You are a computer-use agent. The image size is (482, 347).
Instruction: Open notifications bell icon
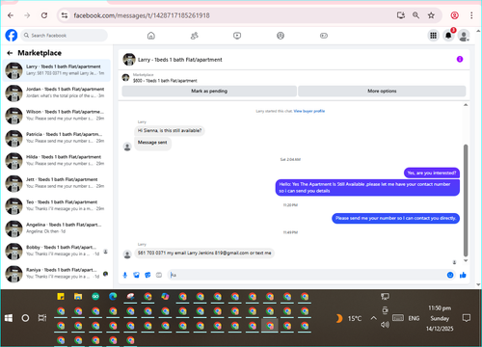click(448, 36)
